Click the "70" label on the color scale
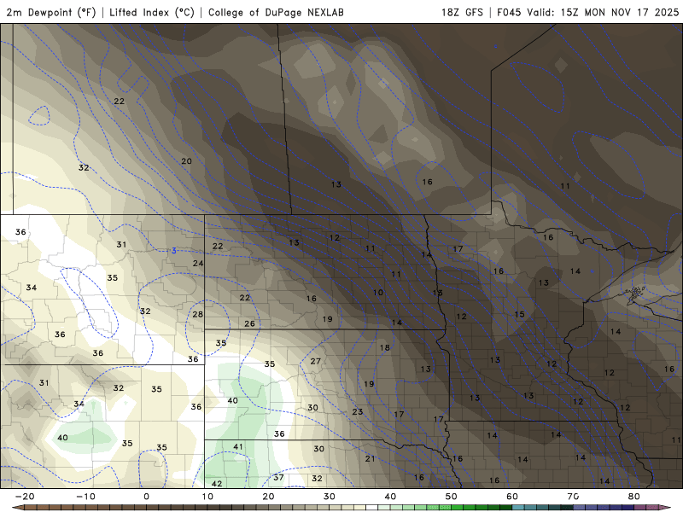 point(573,497)
